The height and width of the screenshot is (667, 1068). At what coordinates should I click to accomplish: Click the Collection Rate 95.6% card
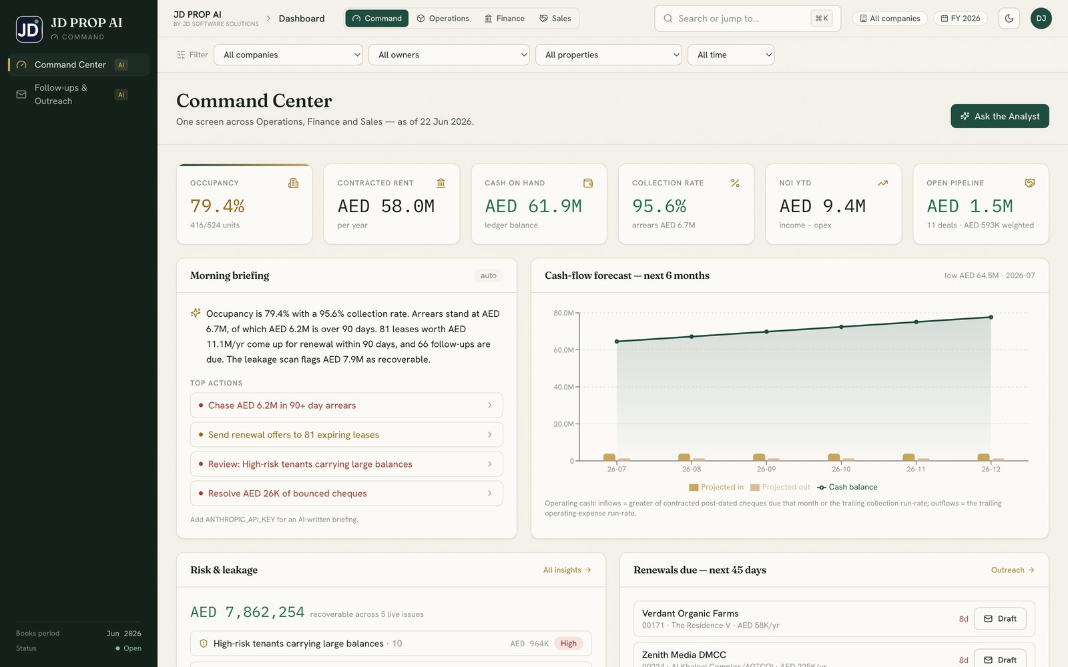tap(686, 204)
